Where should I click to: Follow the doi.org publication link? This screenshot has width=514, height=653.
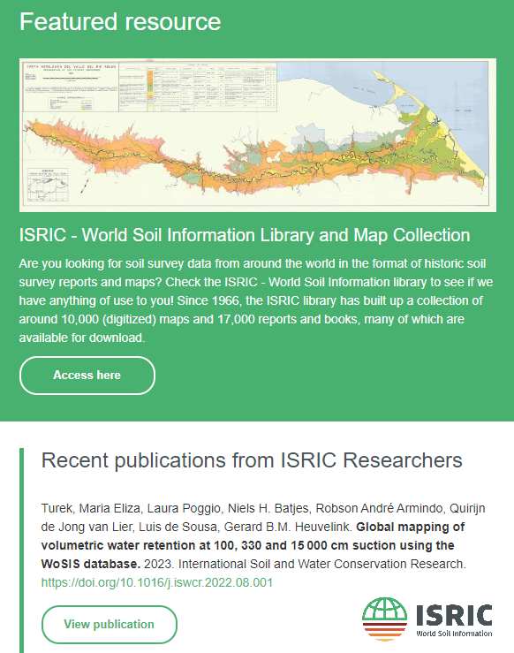(157, 582)
